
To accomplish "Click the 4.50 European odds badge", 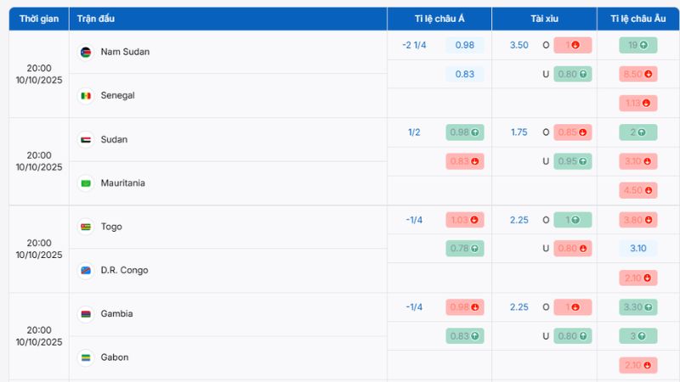I will (x=637, y=190).
